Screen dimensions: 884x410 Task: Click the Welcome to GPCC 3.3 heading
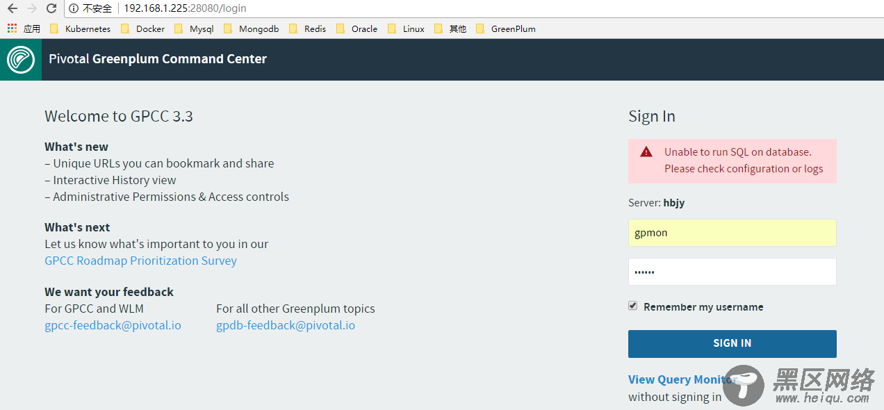point(119,116)
